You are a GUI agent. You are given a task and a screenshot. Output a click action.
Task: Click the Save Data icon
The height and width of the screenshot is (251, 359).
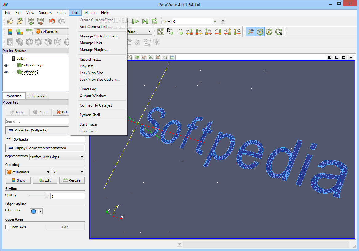pyautogui.click(x=20, y=21)
